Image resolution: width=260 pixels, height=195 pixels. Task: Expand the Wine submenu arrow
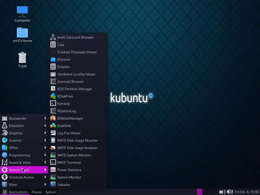tap(45, 184)
